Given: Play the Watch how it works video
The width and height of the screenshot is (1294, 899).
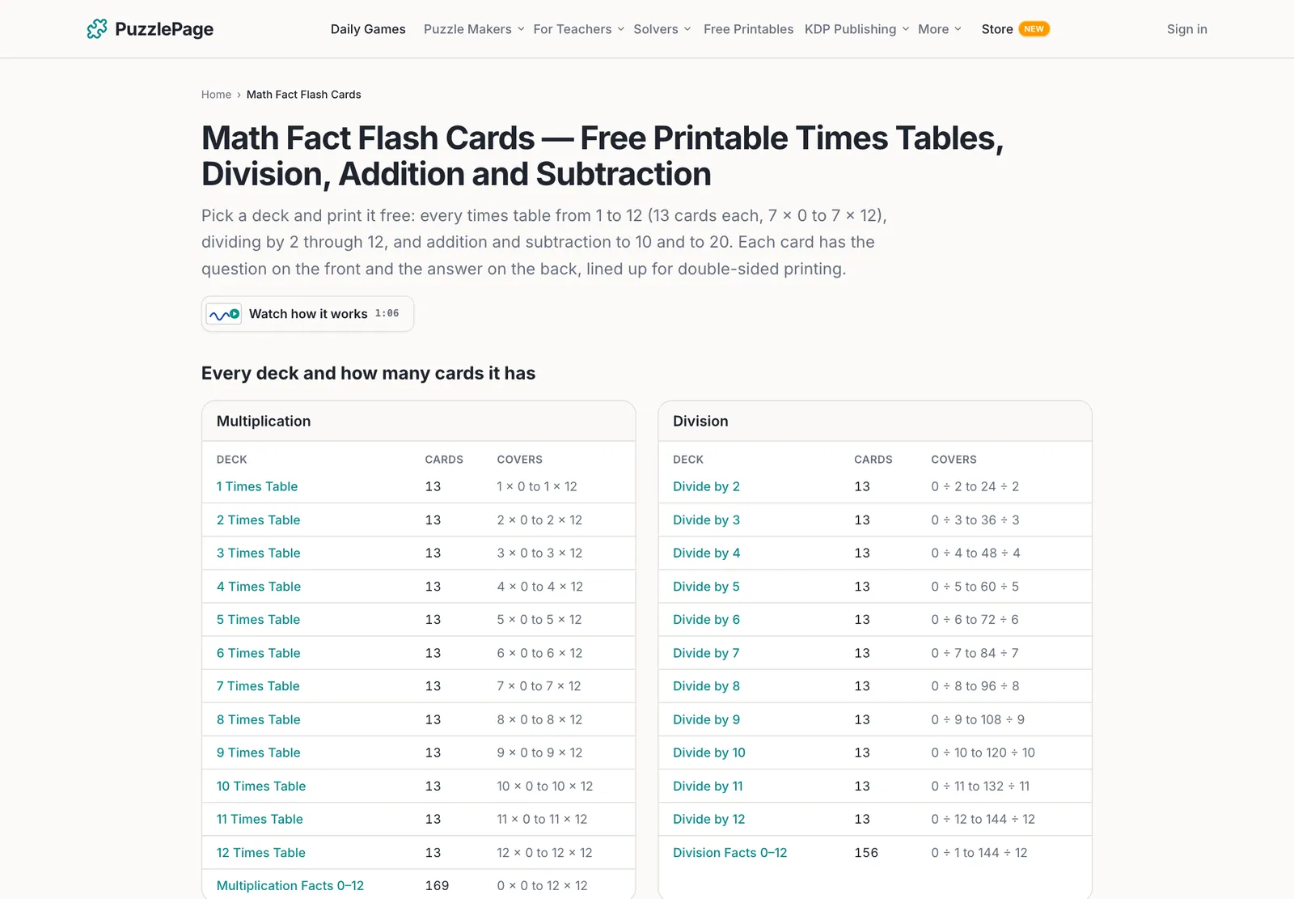Looking at the screenshot, I should tap(307, 314).
